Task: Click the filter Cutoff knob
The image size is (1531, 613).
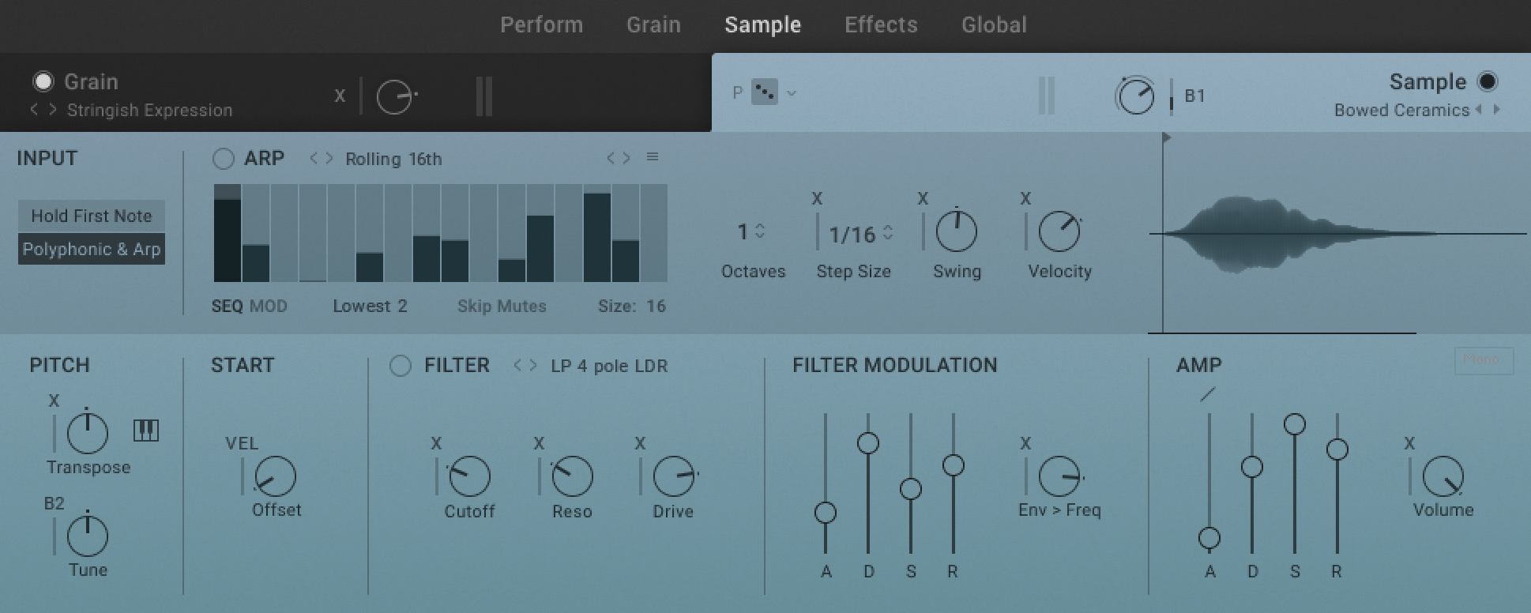Action: (469, 476)
